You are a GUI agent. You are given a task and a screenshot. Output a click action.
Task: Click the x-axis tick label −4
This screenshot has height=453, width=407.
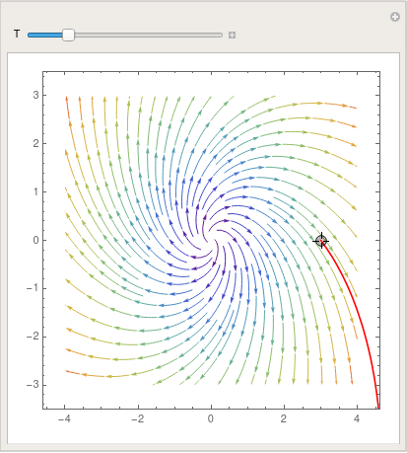click(64, 418)
